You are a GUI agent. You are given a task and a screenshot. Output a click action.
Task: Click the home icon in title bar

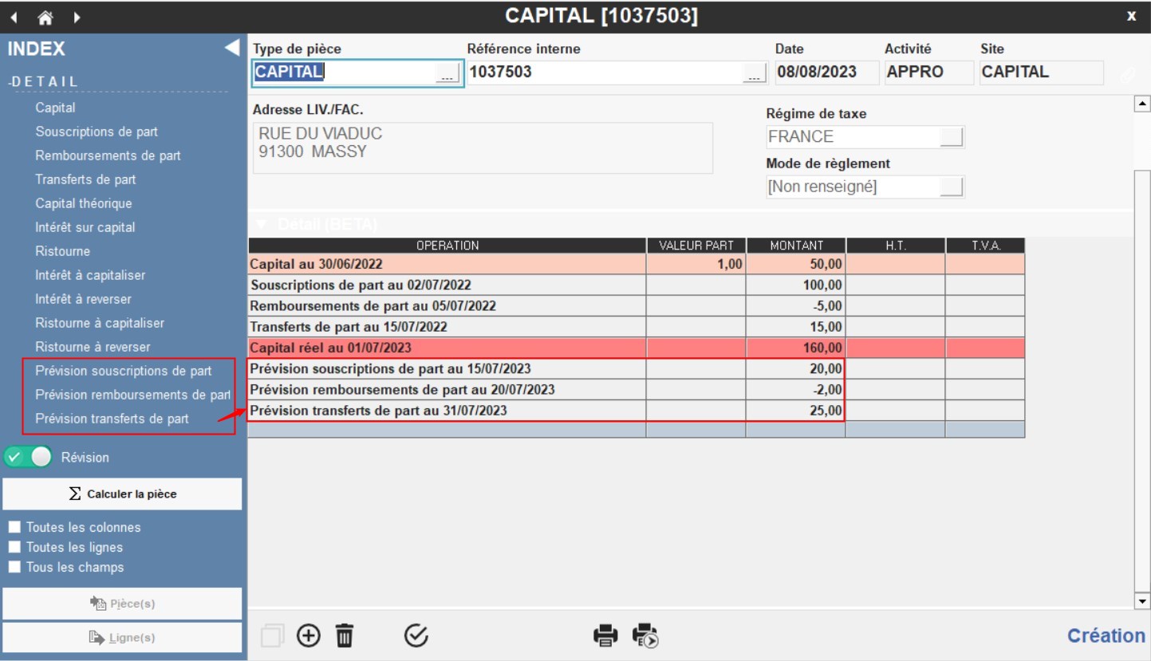point(45,17)
